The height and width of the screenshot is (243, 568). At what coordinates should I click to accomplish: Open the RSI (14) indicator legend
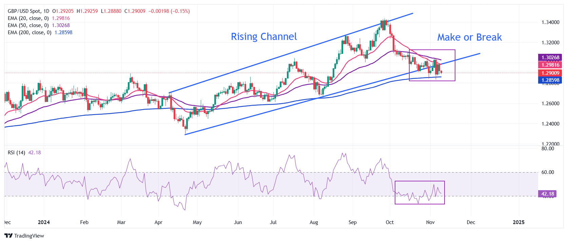point(16,153)
